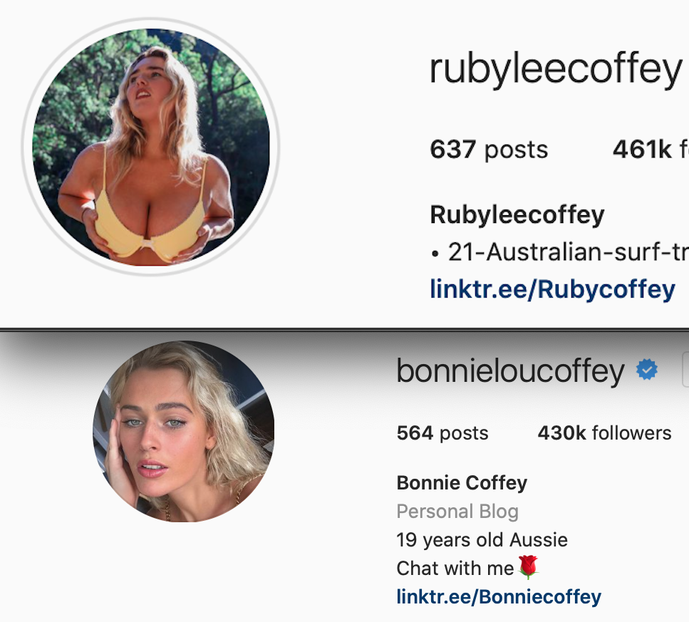Click the Chat with me bio line
Viewport: 689px width, 622px height.
click(467, 568)
